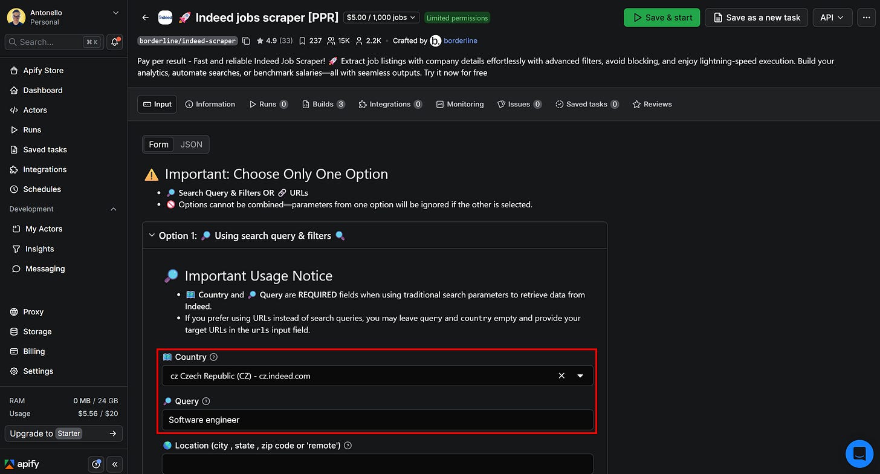Click the Query input with Software engineer
Image resolution: width=880 pixels, height=474 pixels.
(378, 420)
